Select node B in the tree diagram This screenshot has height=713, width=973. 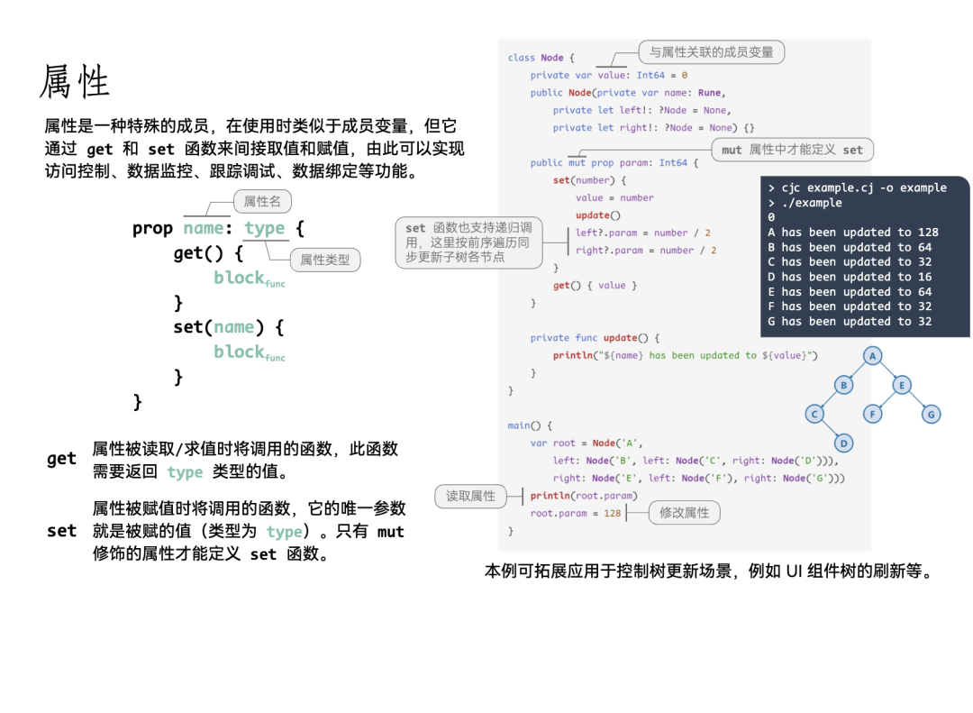(843, 385)
